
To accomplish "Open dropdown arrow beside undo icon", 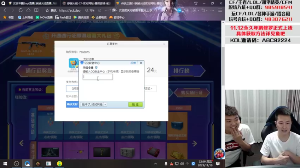I will point(207,10).
